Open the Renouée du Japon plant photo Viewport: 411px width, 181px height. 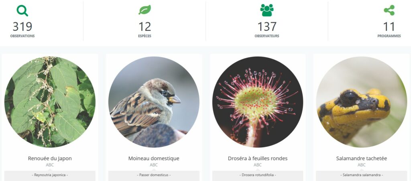(50, 102)
